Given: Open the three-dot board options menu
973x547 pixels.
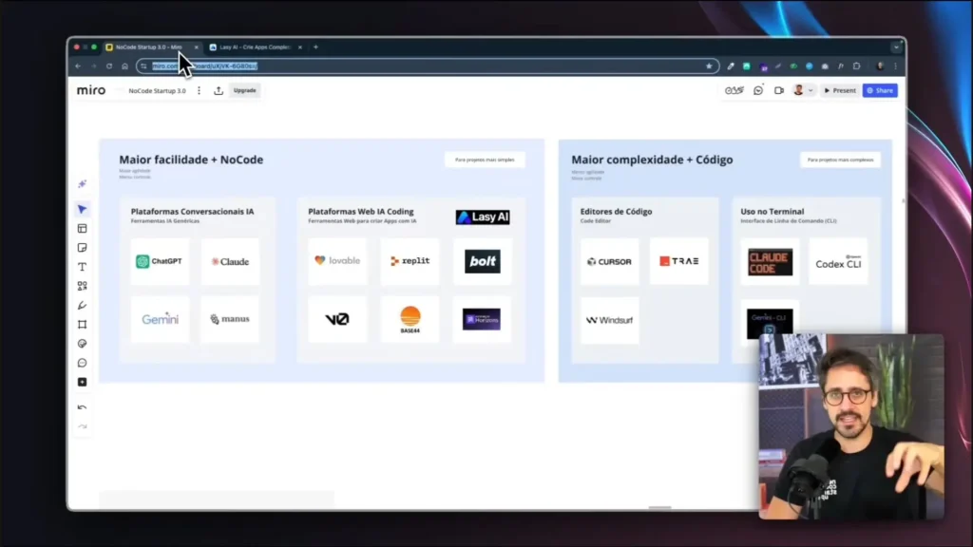Looking at the screenshot, I should pyautogui.click(x=199, y=90).
